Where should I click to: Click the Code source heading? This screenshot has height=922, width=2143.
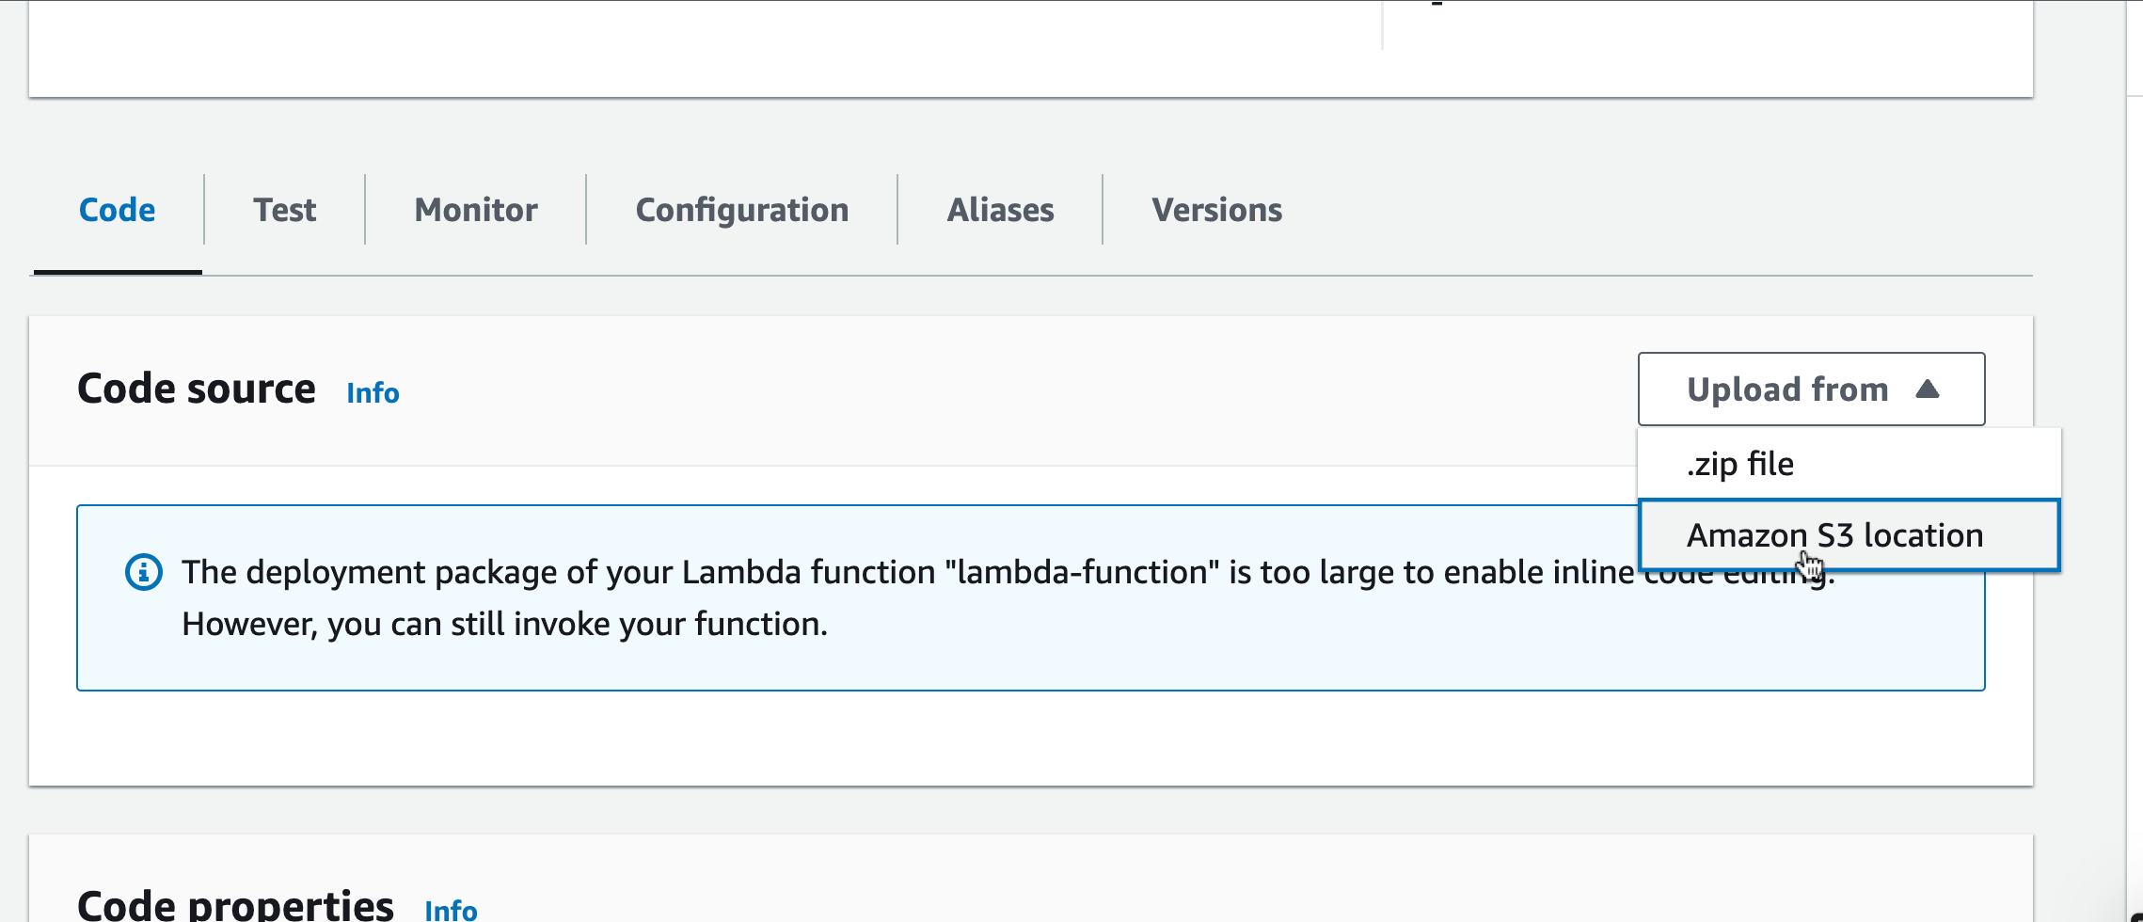196,389
